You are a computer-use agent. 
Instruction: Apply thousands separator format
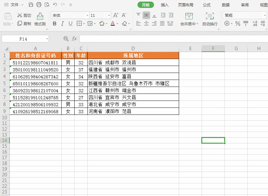click(246, 23)
